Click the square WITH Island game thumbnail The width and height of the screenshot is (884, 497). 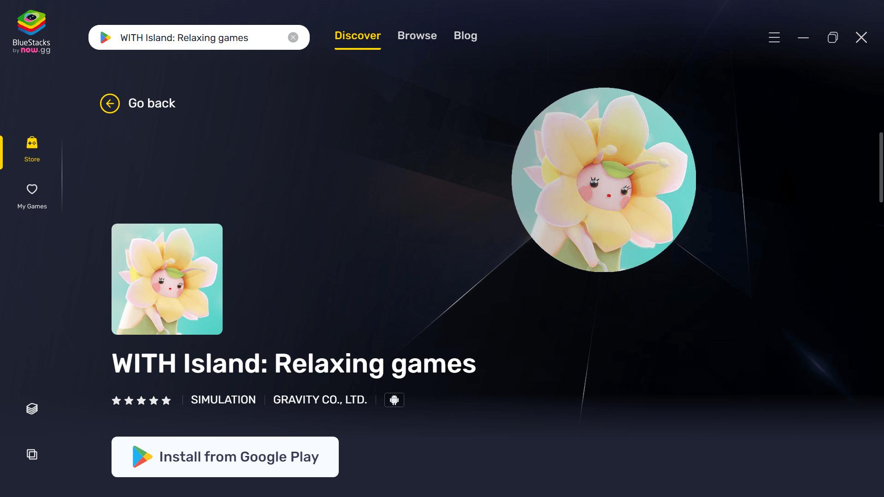[x=167, y=279]
